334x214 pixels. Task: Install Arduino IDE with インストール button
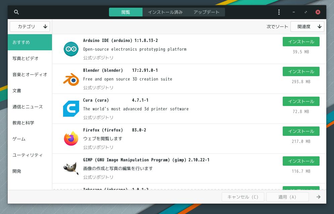[301, 42]
